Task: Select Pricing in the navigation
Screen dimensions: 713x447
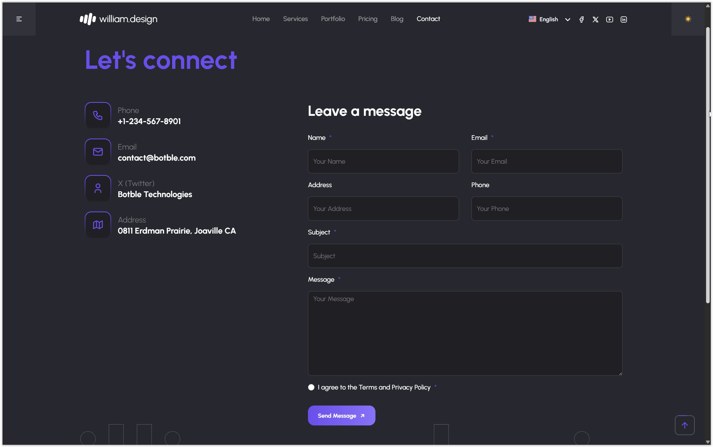Action: click(367, 19)
